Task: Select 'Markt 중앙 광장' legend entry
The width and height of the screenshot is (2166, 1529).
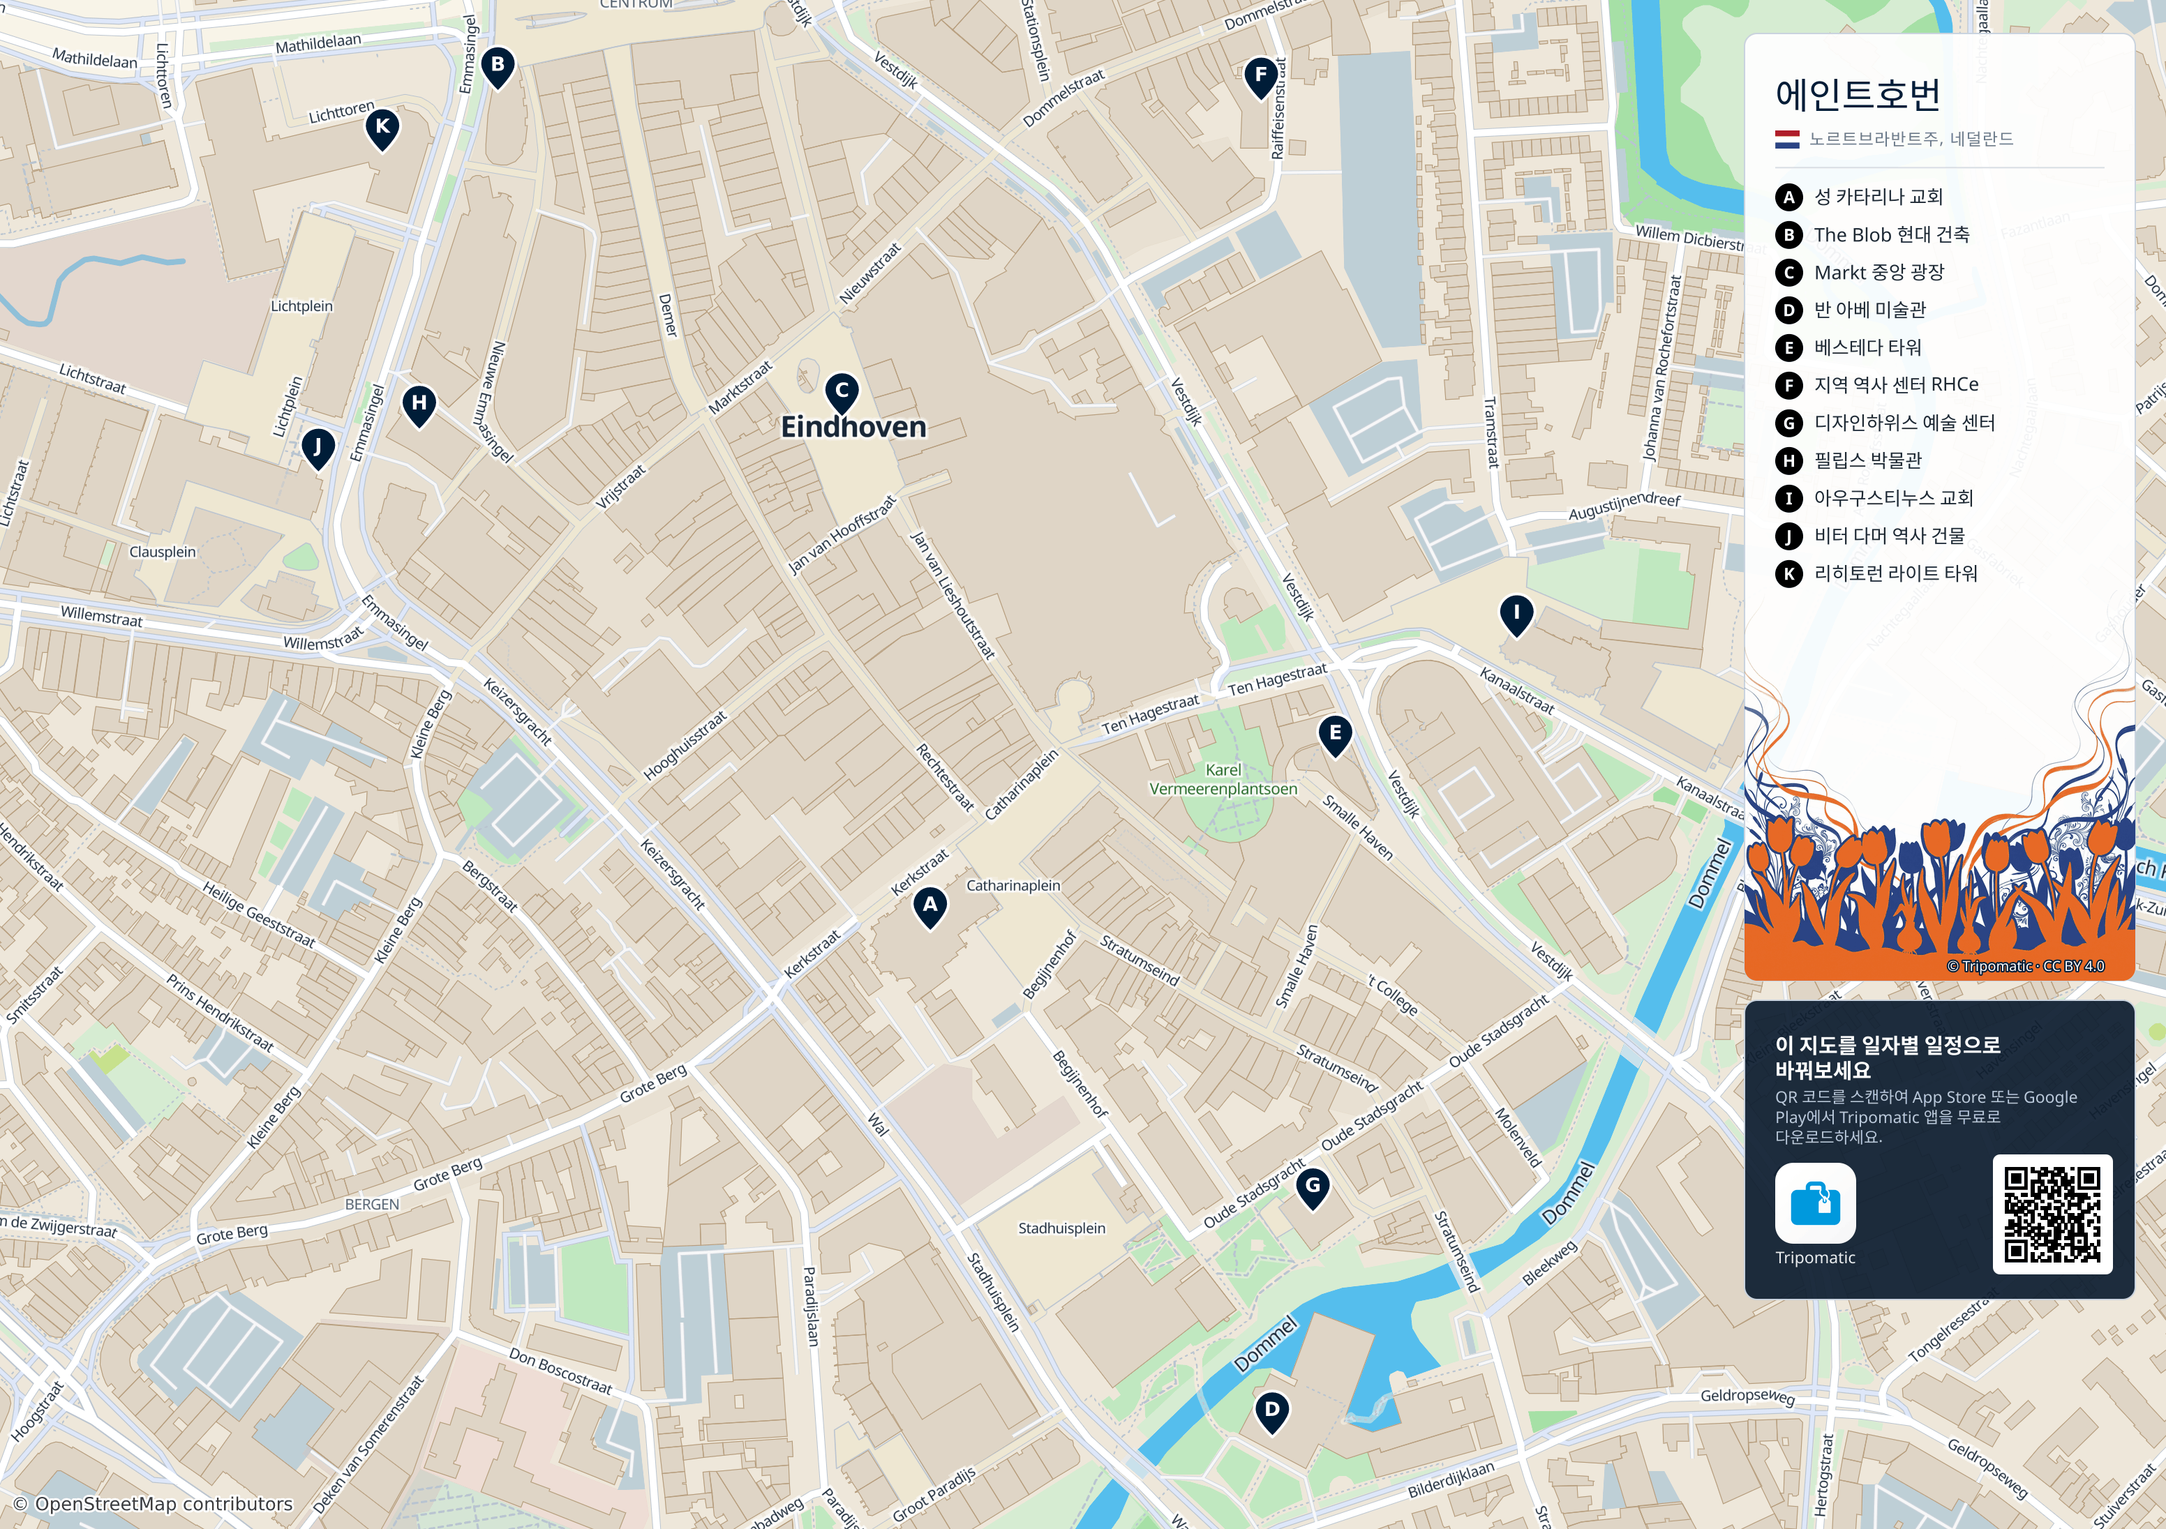Action: tap(1879, 271)
